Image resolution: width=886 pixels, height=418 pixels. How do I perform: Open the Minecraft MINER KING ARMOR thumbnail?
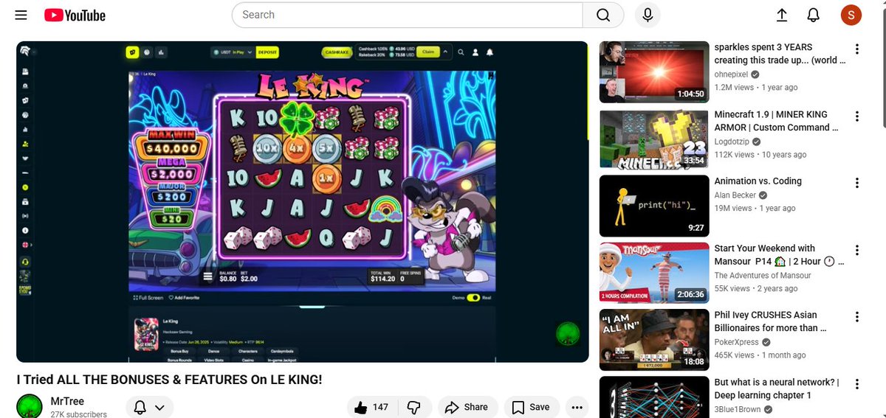click(x=653, y=139)
